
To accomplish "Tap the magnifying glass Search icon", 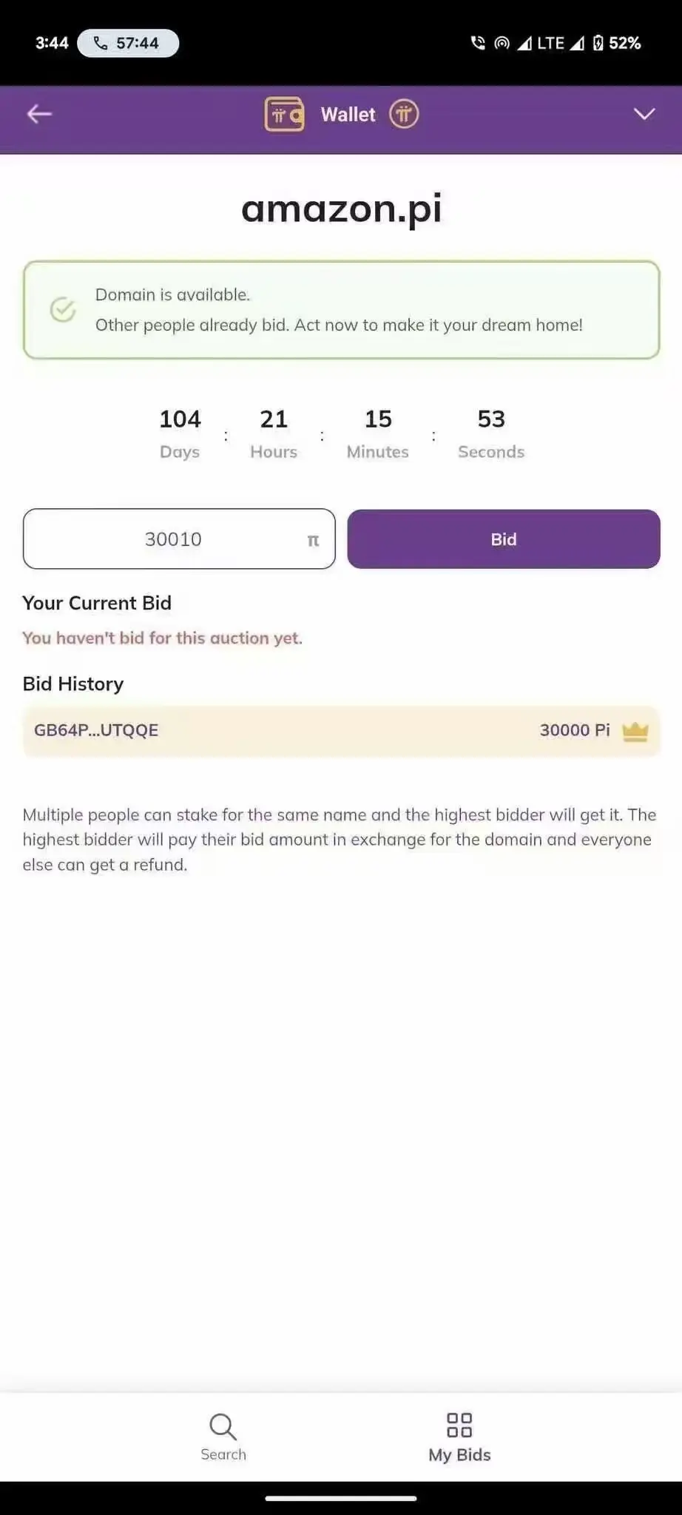I will tap(223, 1427).
